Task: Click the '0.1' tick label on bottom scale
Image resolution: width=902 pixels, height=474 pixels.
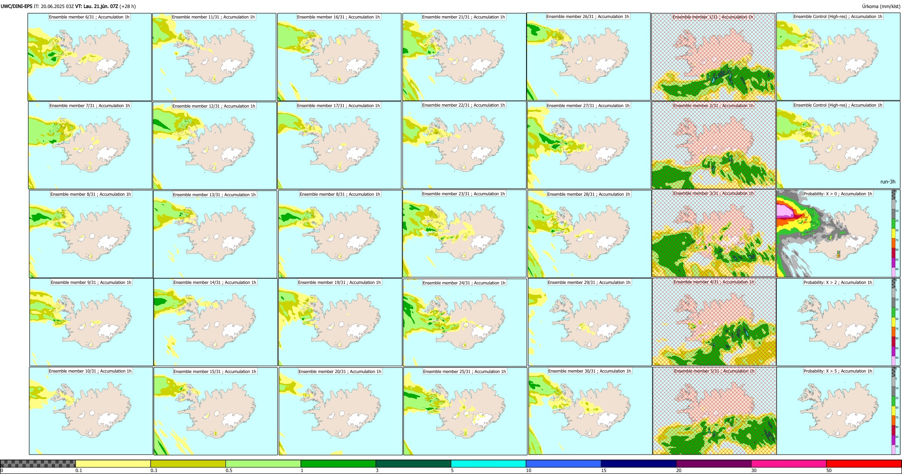Action: (79, 471)
